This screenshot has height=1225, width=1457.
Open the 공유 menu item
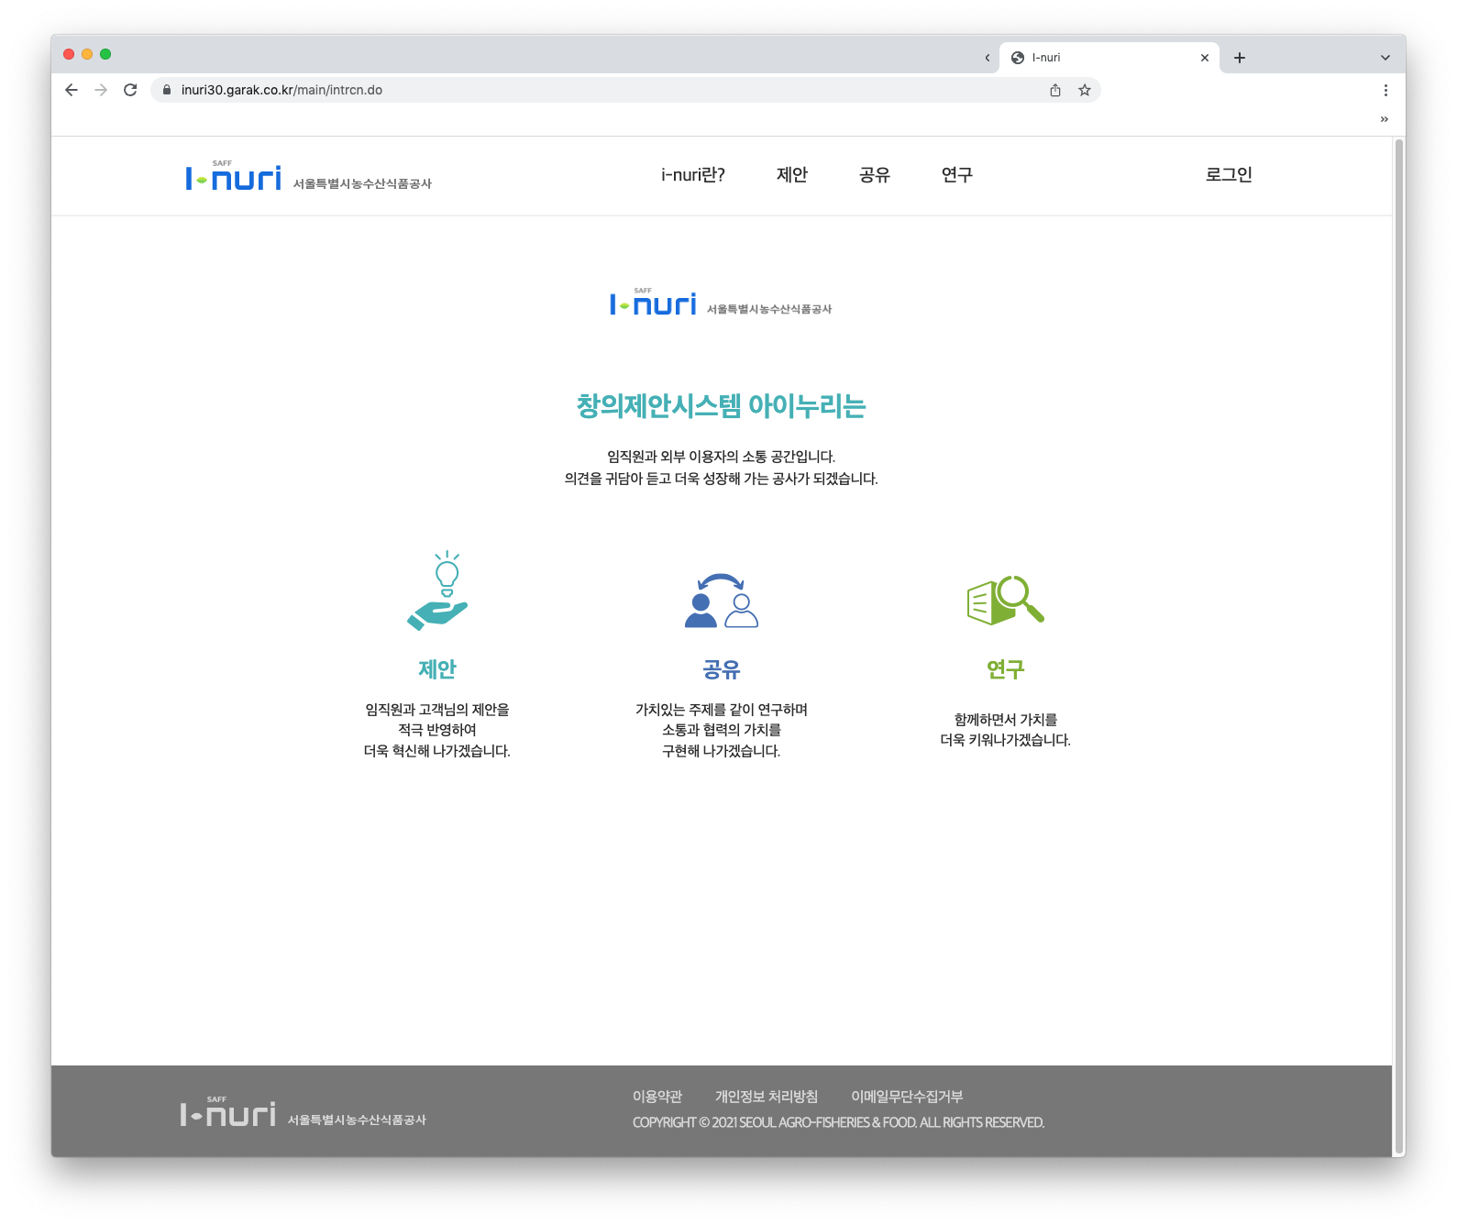coord(875,175)
